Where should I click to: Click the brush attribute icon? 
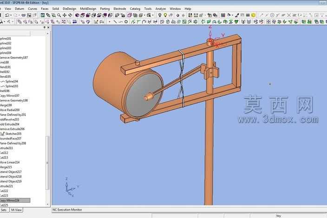pos(237,15)
